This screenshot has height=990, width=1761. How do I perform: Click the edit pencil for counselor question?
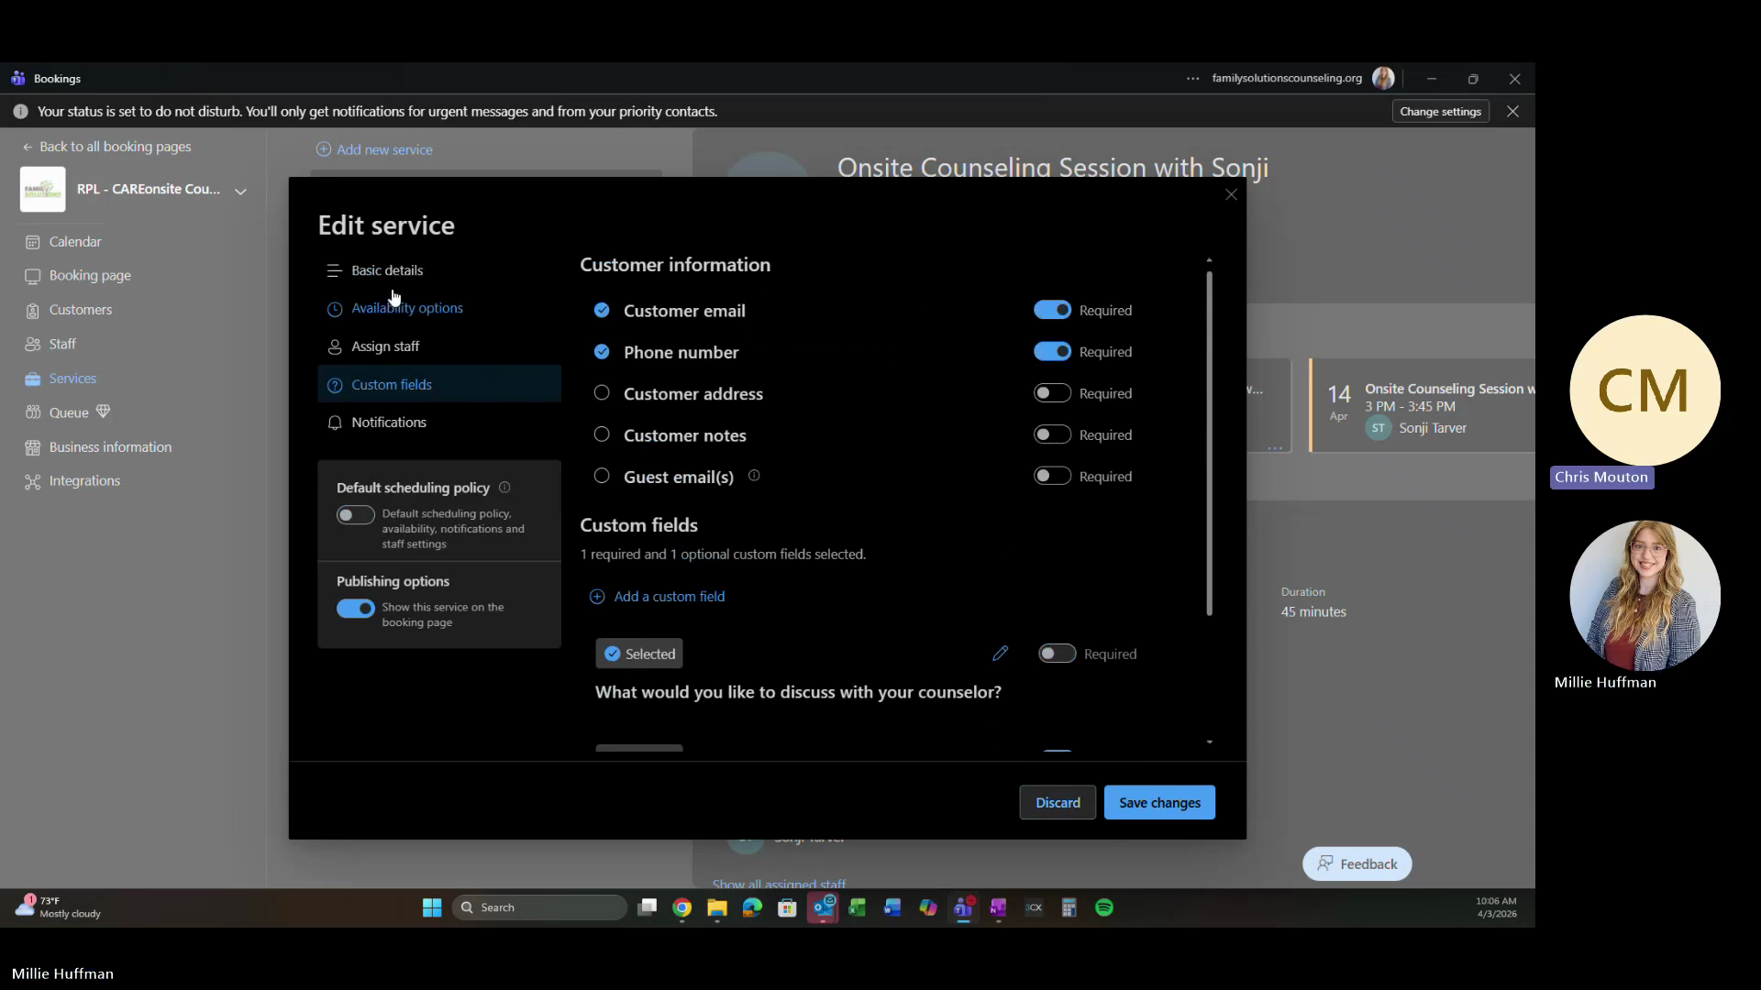tap(1000, 654)
